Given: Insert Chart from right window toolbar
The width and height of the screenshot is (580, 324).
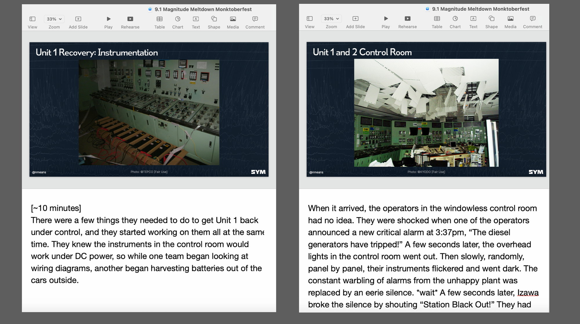Looking at the screenshot, I should point(455,22).
